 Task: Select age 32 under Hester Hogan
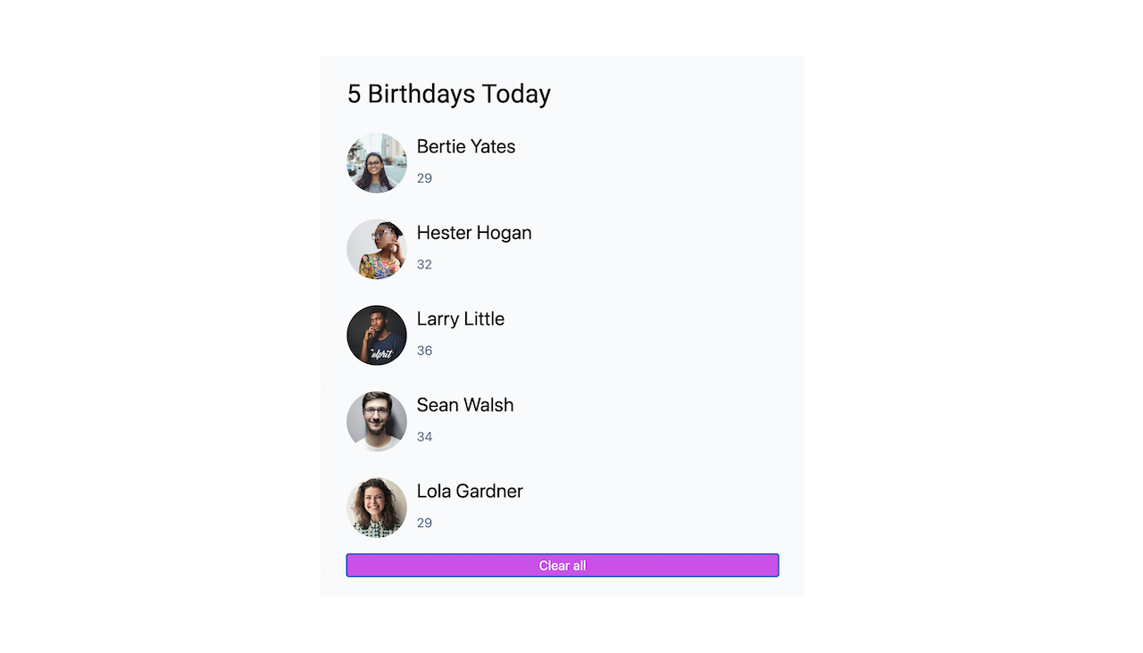[x=424, y=264]
